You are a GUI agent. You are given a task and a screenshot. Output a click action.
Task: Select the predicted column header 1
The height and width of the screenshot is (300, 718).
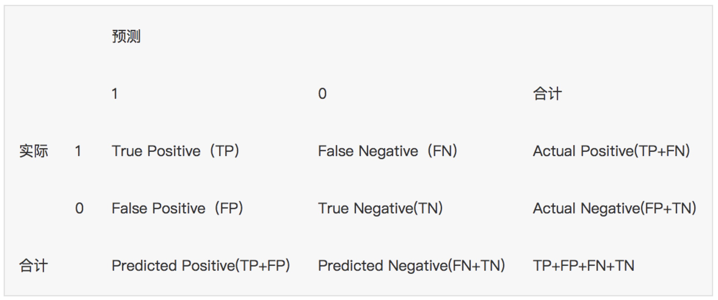(x=115, y=94)
